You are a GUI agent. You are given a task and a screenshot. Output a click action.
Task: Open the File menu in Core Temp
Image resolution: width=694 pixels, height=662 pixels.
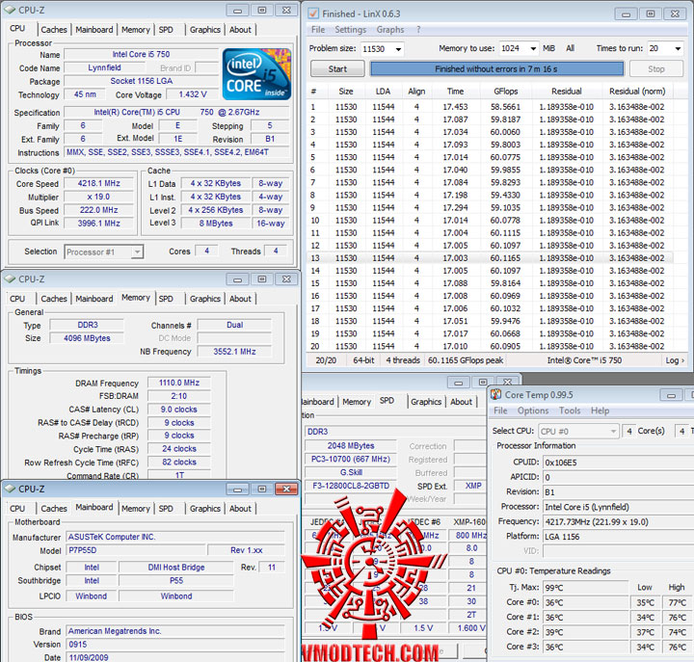point(500,410)
